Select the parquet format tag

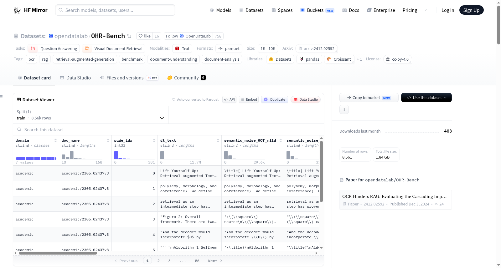[229, 48]
